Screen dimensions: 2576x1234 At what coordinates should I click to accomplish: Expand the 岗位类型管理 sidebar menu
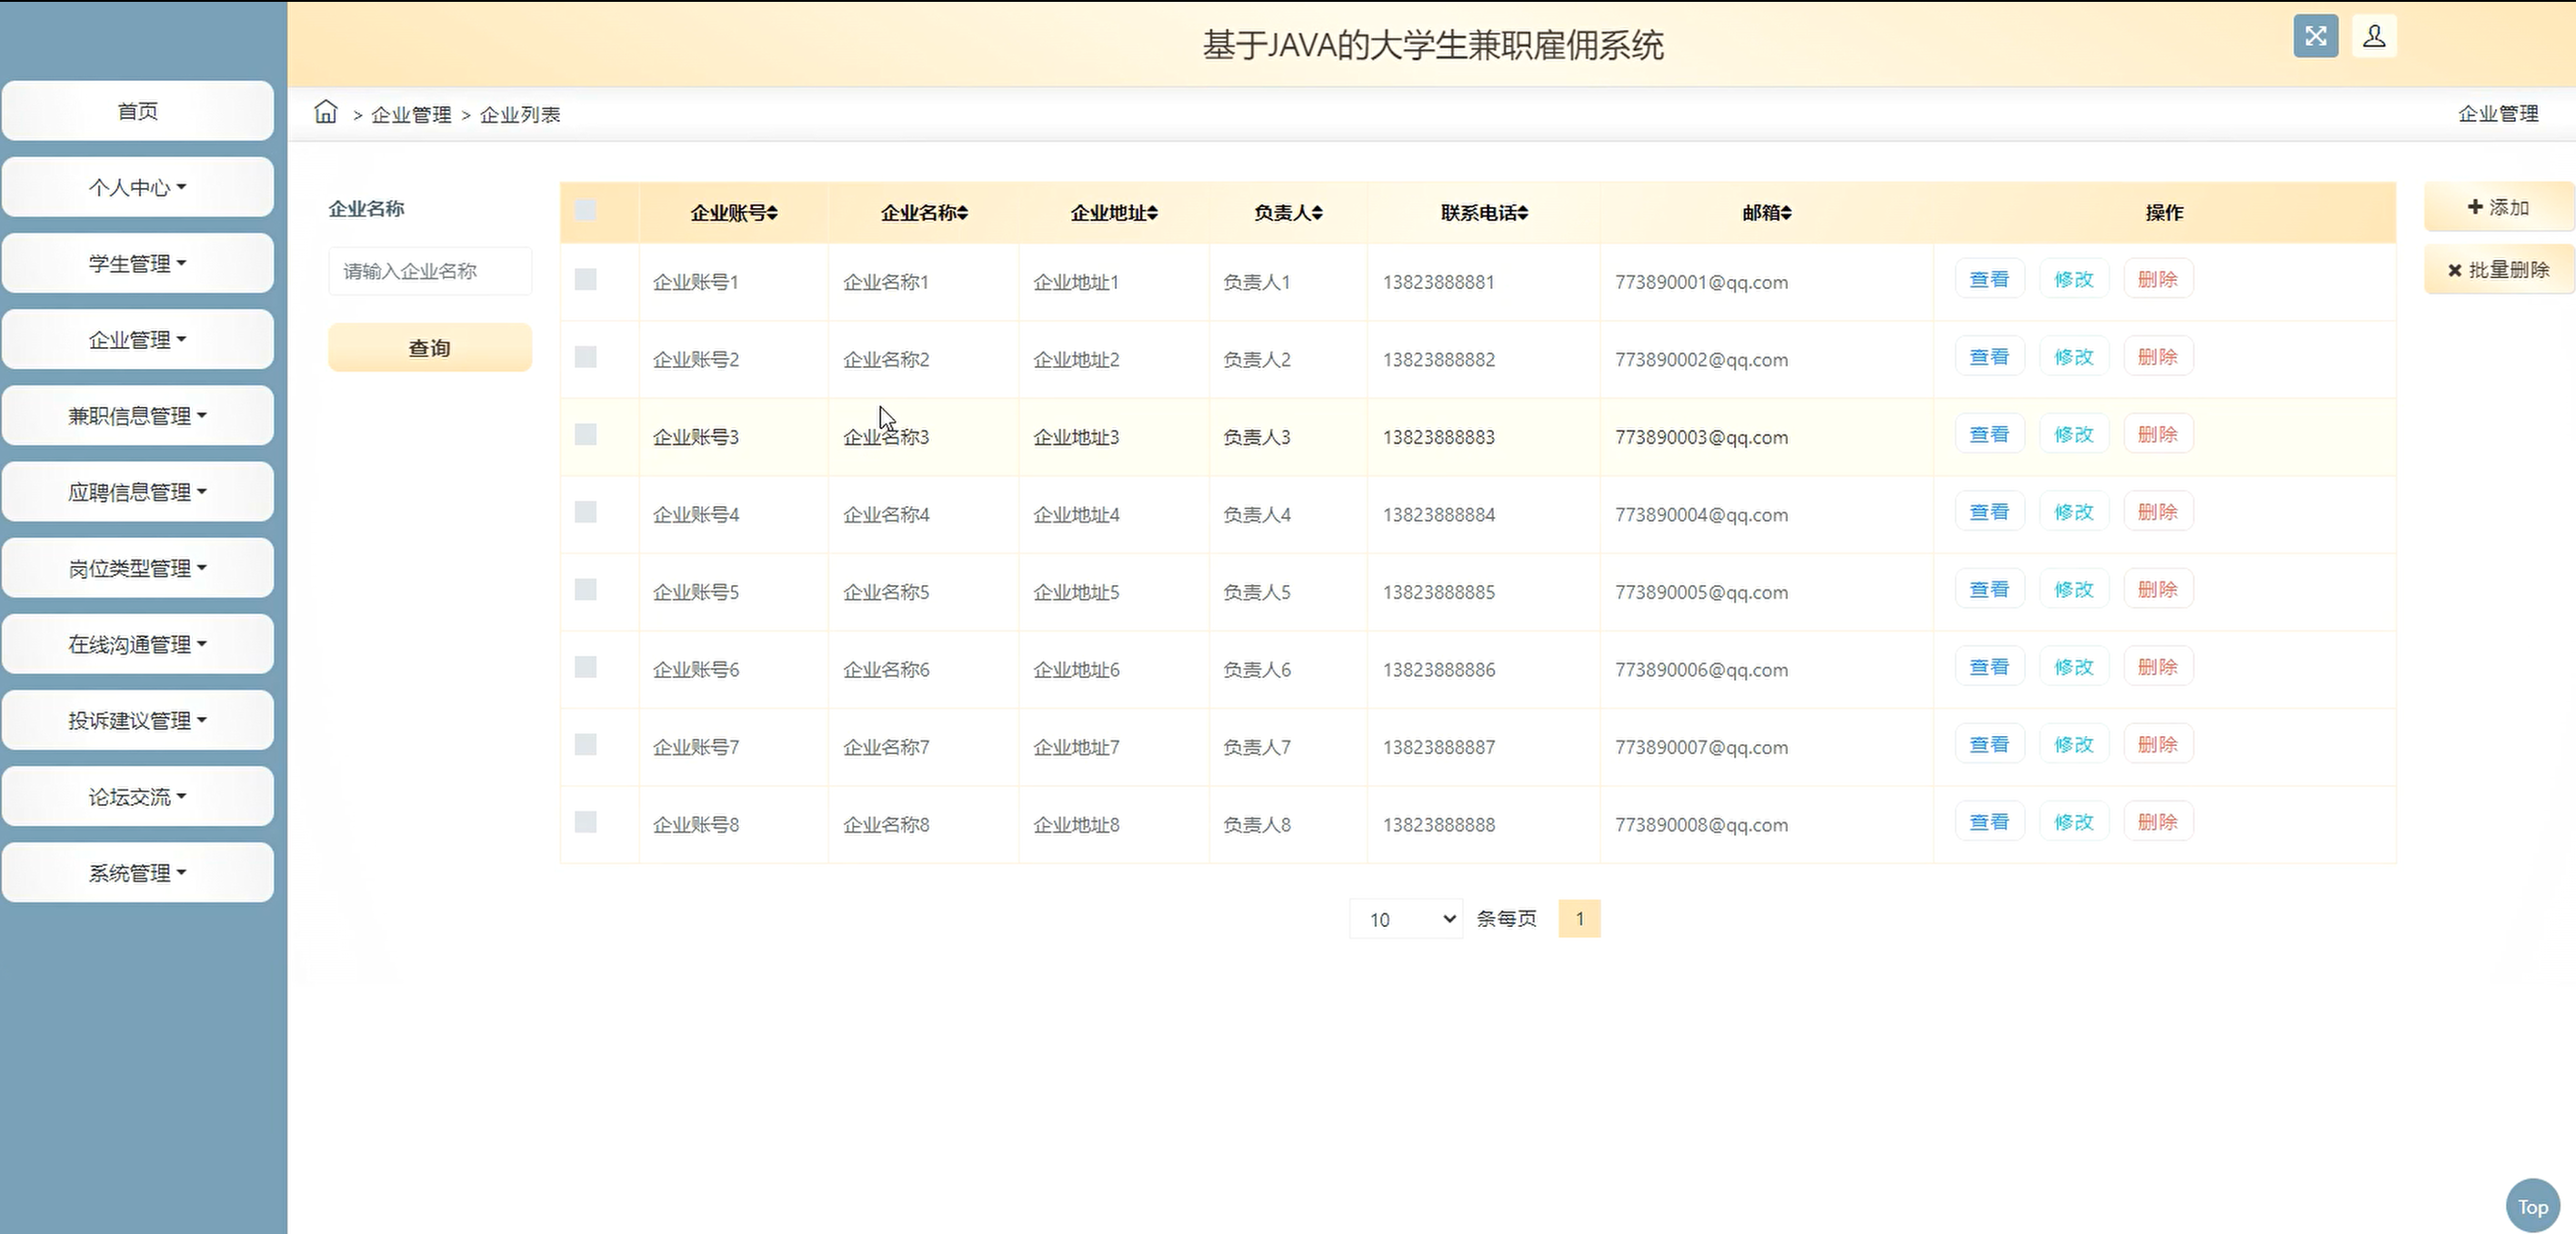138,568
